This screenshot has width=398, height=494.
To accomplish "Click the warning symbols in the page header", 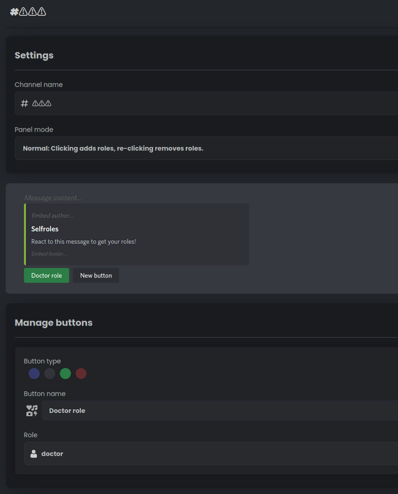I will (x=32, y=12).
